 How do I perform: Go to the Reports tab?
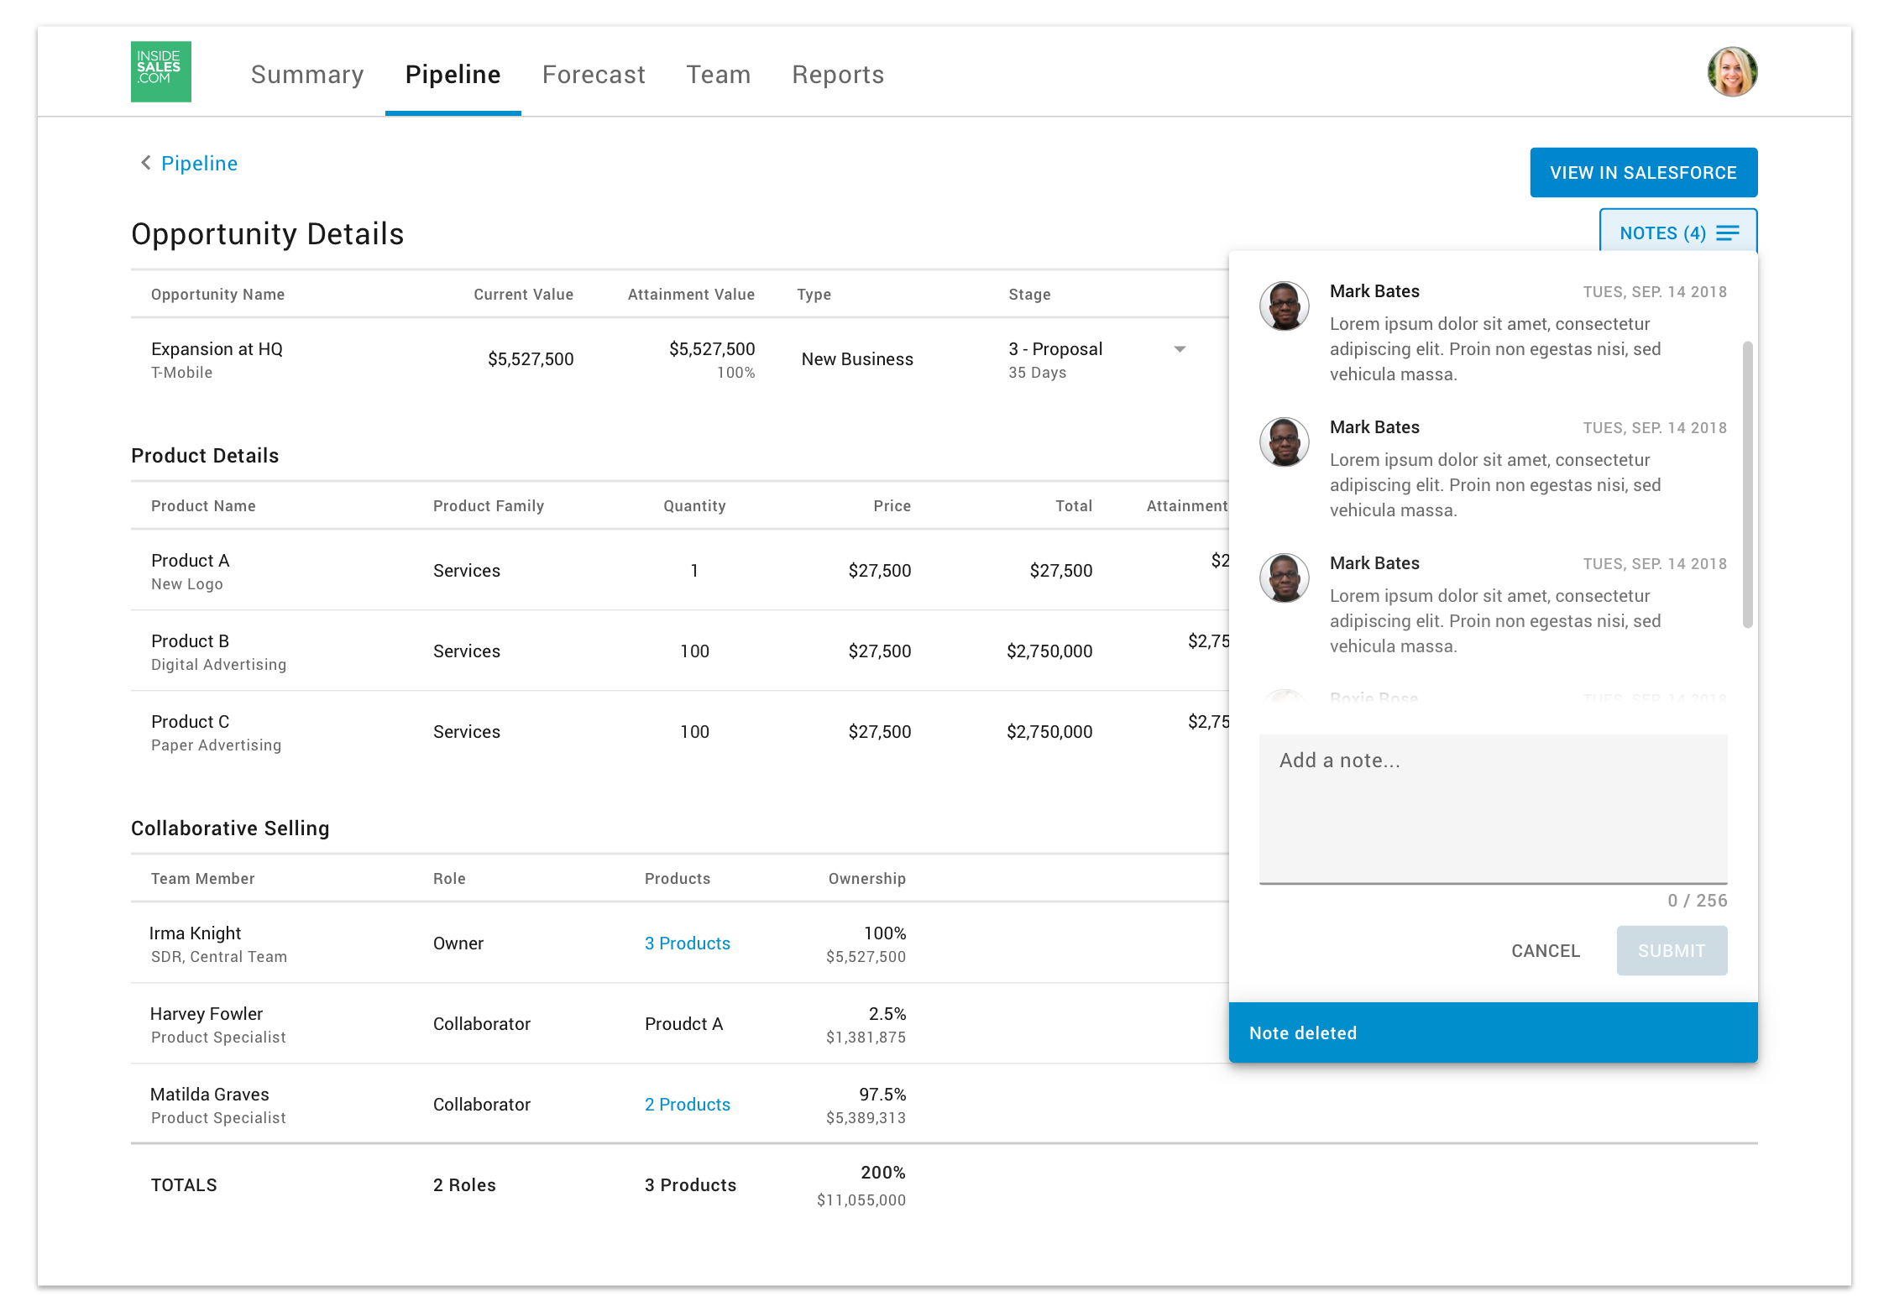tap(838, 75)
